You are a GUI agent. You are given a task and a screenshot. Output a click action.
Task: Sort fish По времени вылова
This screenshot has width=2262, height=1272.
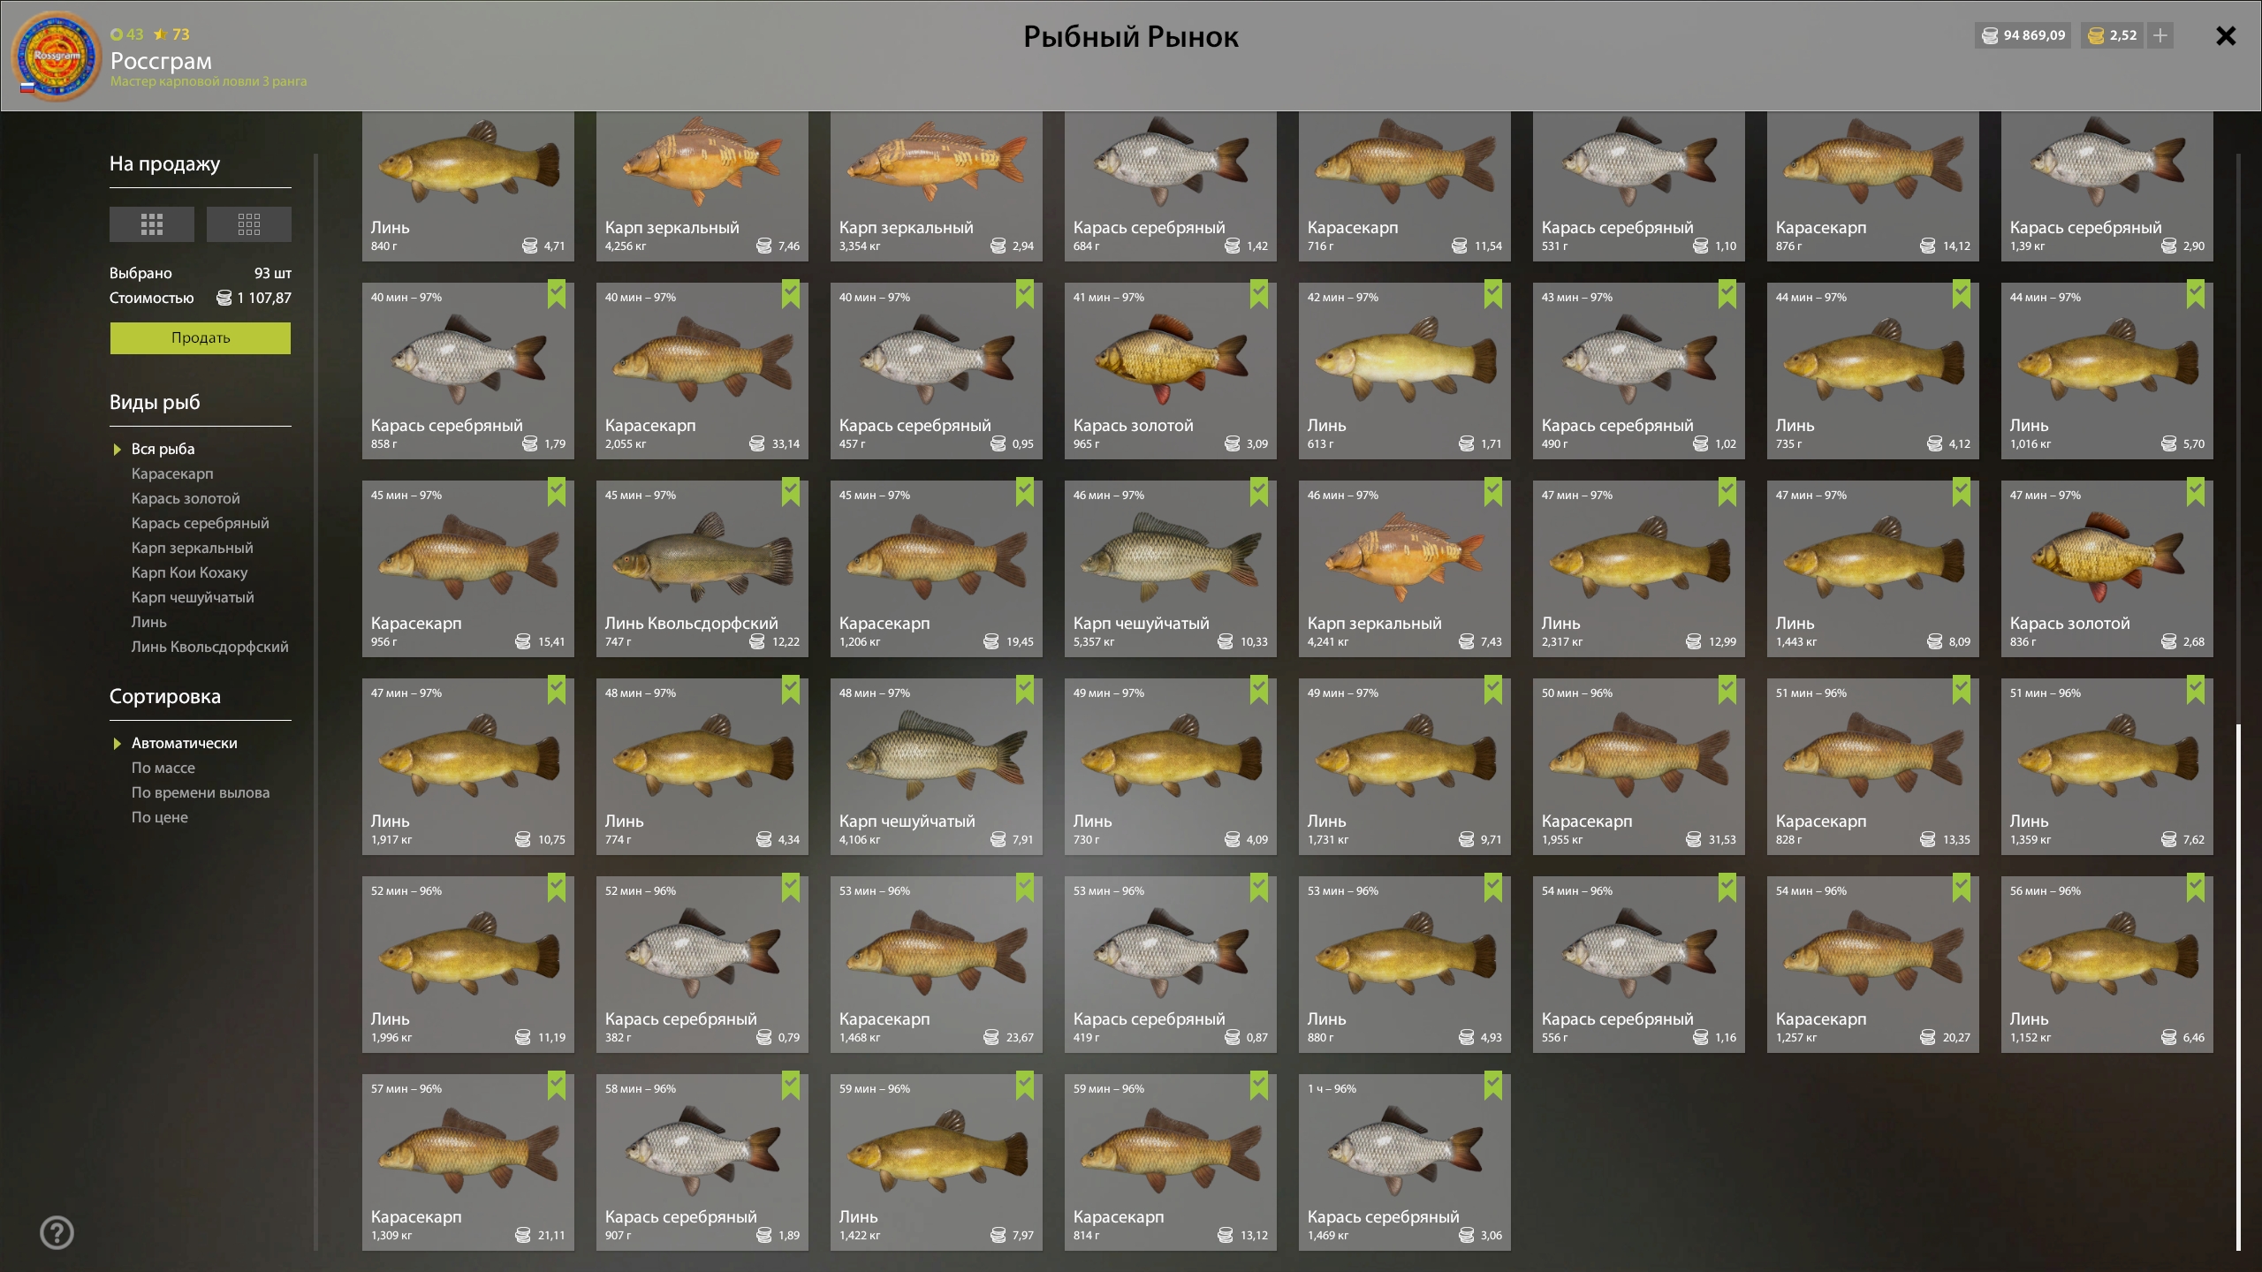(200, 792)
